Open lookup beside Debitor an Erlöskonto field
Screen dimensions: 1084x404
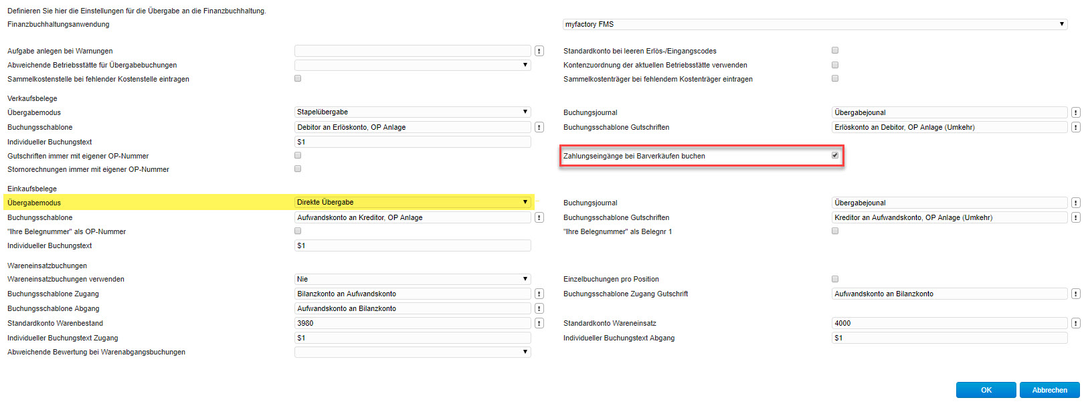[539, 127]
